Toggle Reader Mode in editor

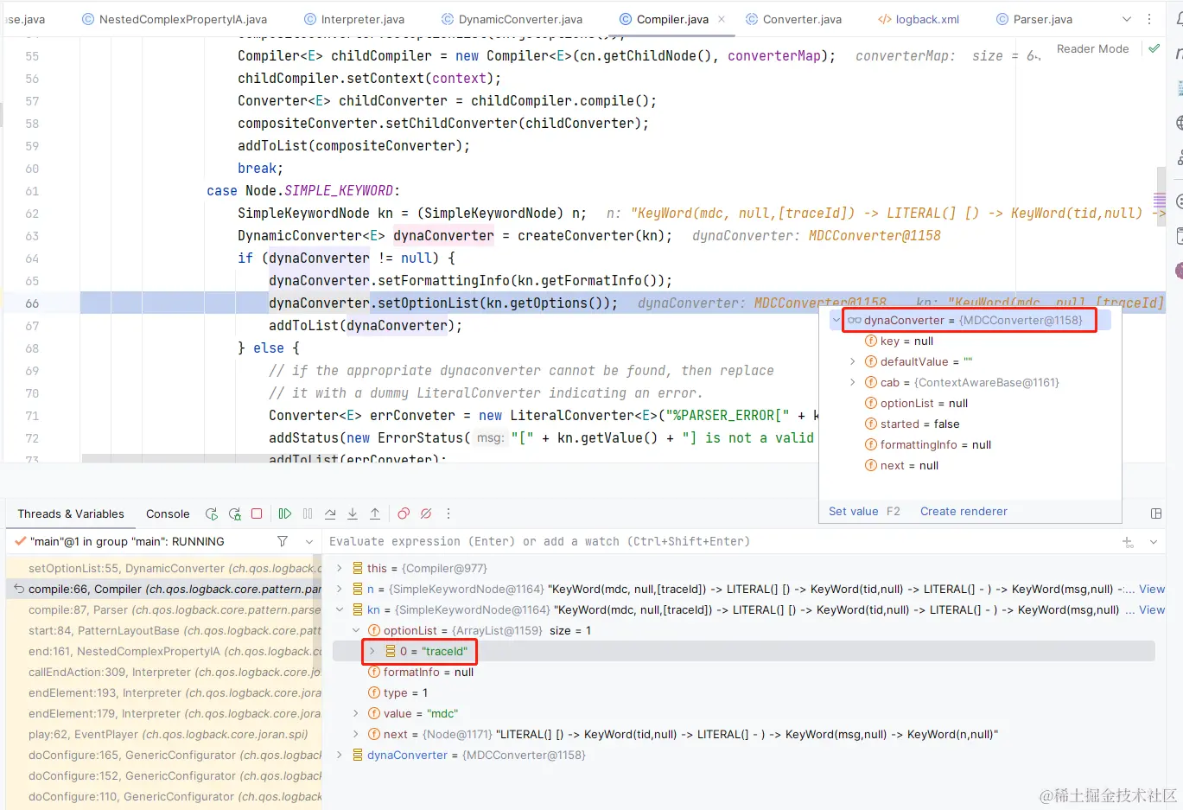pyautogui.click(x=1092, y=48)
